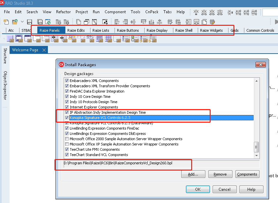
Task: Open the Project menu
Action: pyautogui.click(x=82, y=12)
